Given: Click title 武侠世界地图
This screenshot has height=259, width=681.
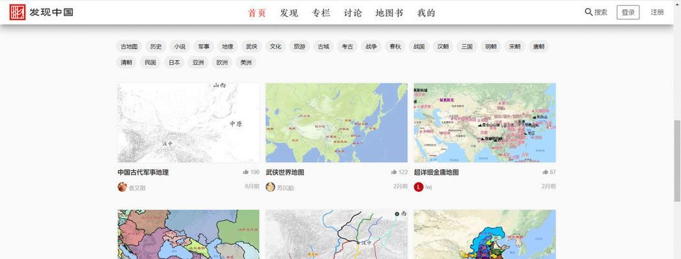Looking at the screenshot, I should (285, 172).
